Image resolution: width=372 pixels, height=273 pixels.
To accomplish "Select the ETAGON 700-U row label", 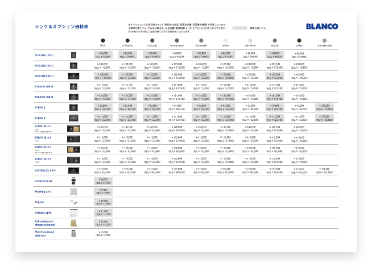I will 44,97.
